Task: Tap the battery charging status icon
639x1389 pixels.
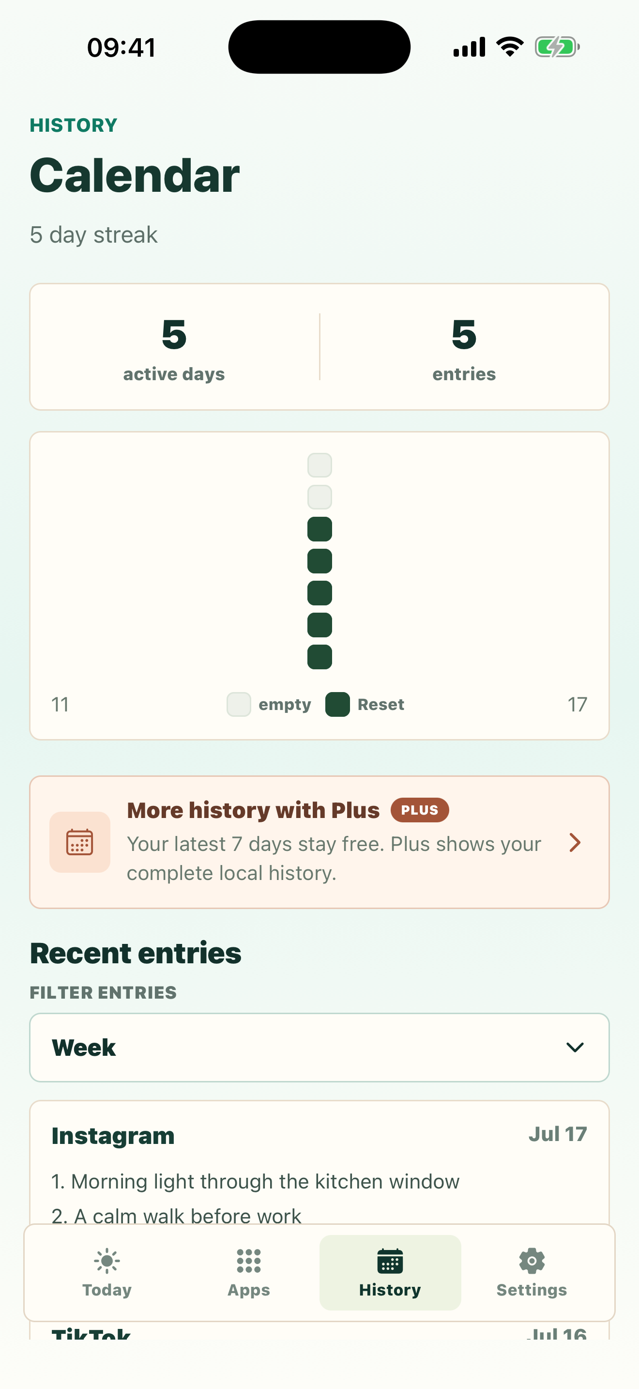Action: coord(557,47)
